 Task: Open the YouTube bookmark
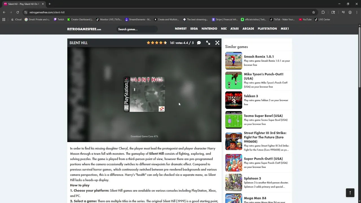click(x=305, y=19)
